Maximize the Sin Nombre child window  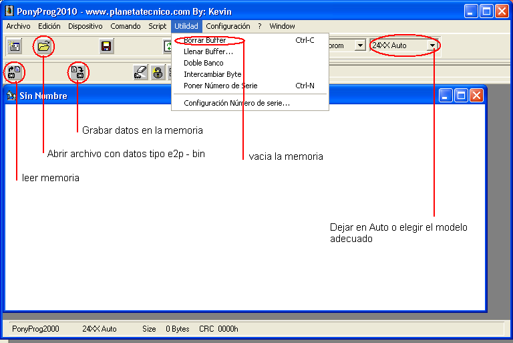coord(461,96)
